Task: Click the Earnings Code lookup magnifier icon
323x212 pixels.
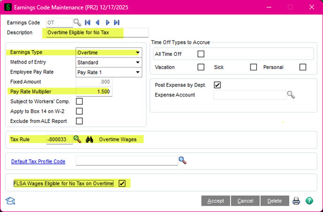Action: (x=77, y=22)
